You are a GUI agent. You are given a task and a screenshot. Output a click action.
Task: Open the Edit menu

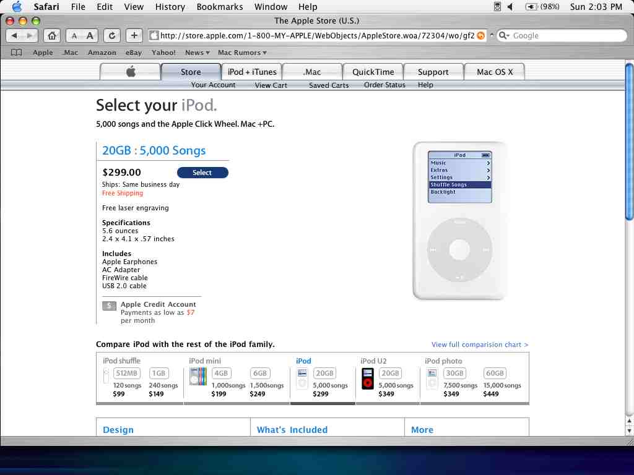click(x=104, y=6)
